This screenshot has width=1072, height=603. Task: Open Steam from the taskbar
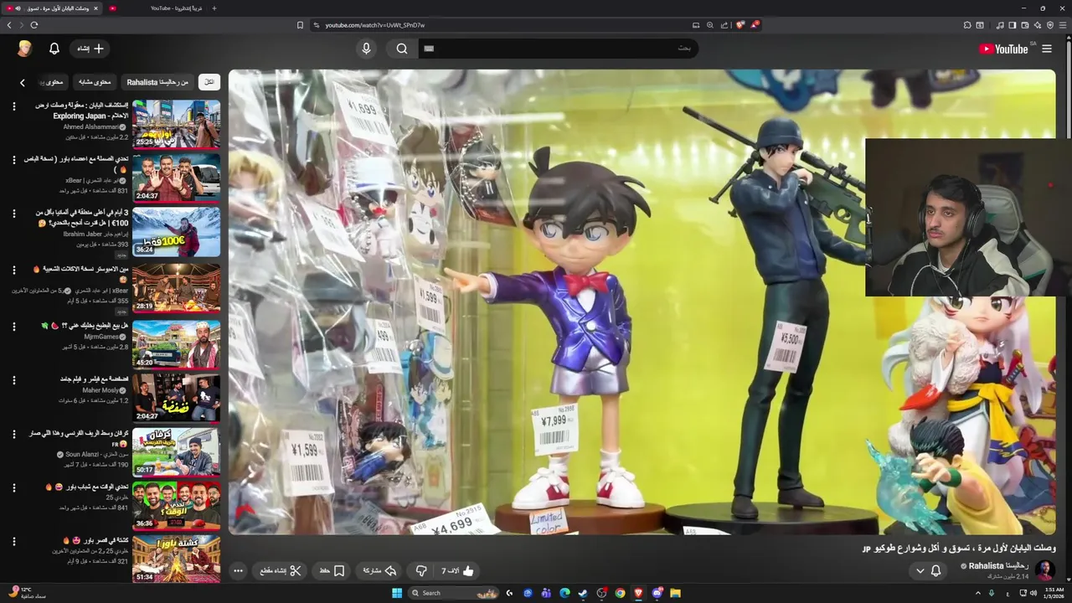583,593
